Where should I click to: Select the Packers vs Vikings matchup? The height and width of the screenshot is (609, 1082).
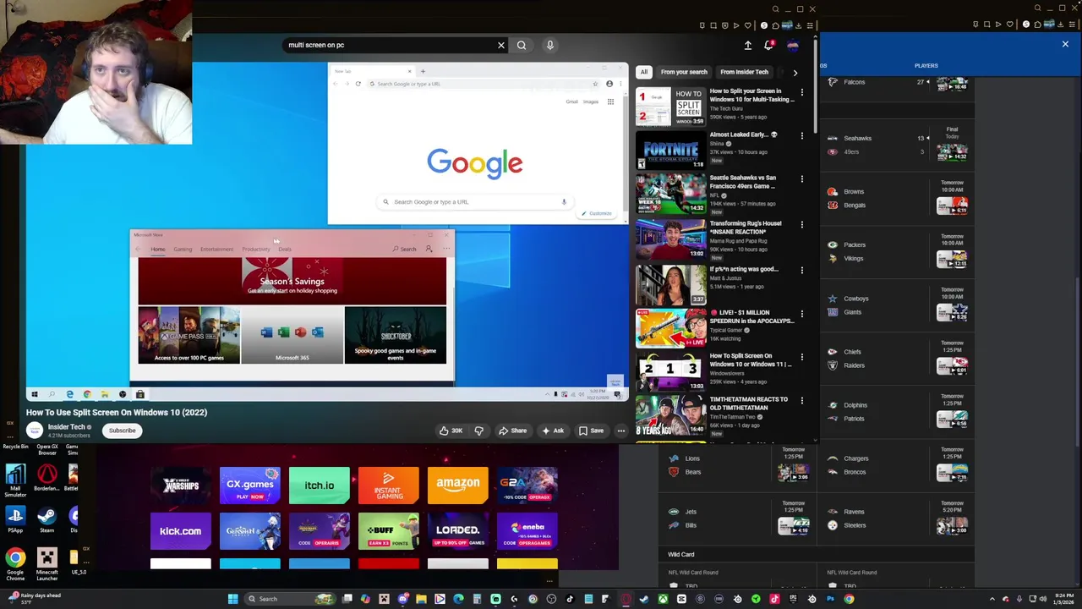point(897,252)
